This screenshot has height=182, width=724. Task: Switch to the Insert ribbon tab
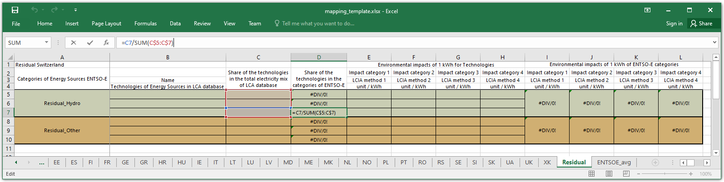pyautogui.click(x=72, y=24)
